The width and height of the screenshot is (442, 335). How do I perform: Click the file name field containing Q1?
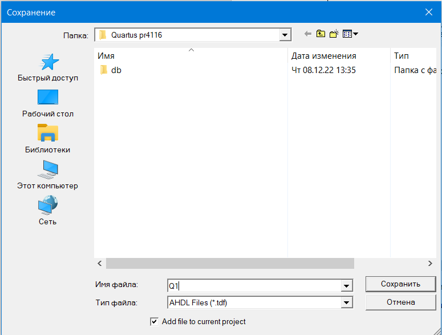point(254,286)
